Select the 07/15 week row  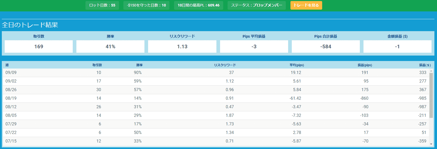(216, 141)
